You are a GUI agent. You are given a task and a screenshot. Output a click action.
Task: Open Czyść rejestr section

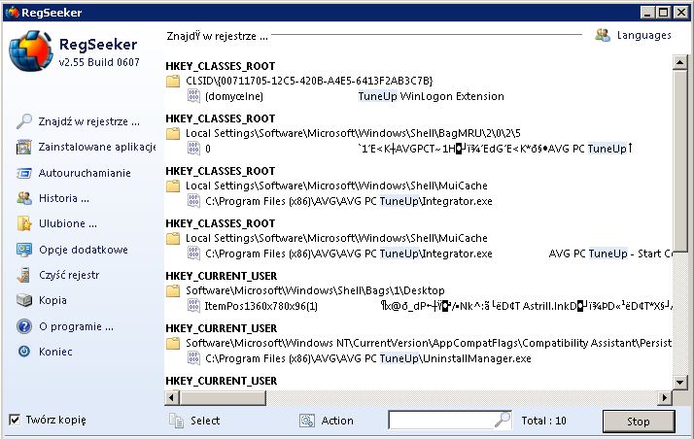69,275
